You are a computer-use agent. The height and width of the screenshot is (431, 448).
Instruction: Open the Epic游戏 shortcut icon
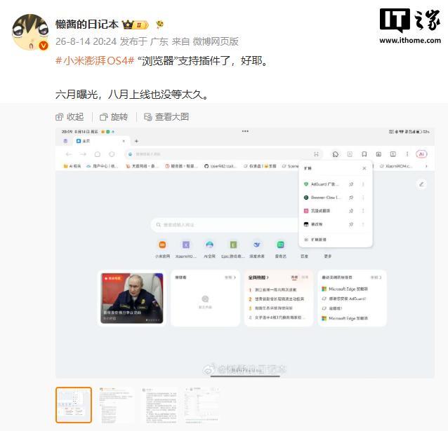tap(233, 245)
